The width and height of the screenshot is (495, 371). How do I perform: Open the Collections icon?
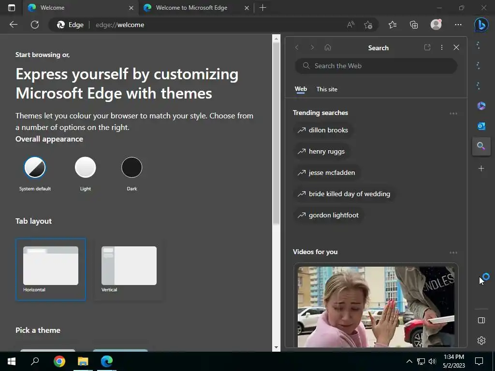pyautogui.click(x=414, y=25)
